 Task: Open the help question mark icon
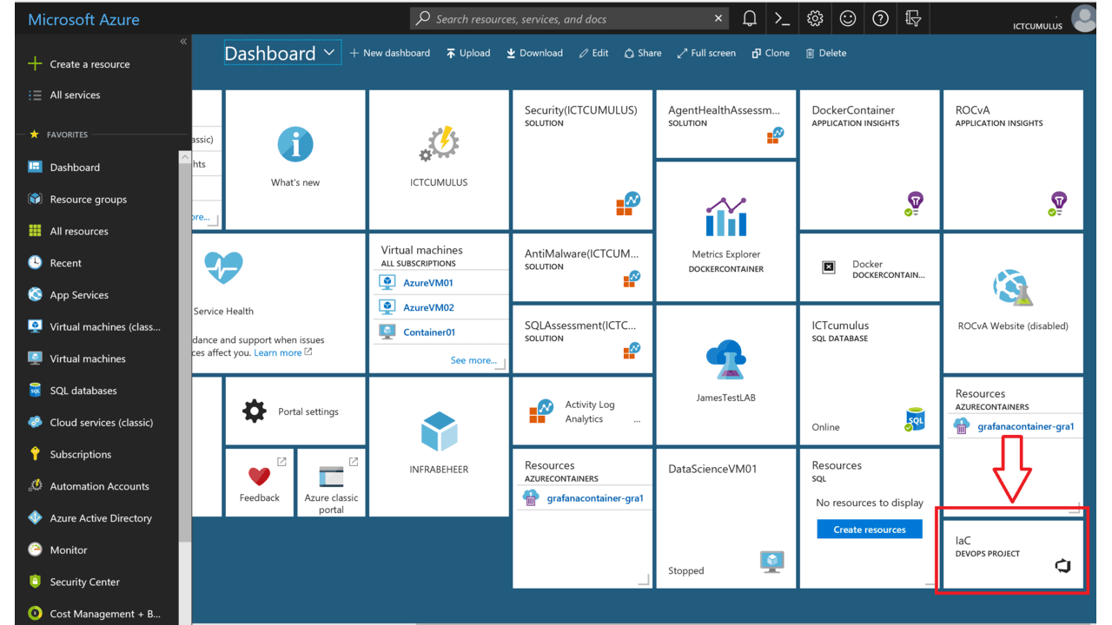click(x=880, y=18)
